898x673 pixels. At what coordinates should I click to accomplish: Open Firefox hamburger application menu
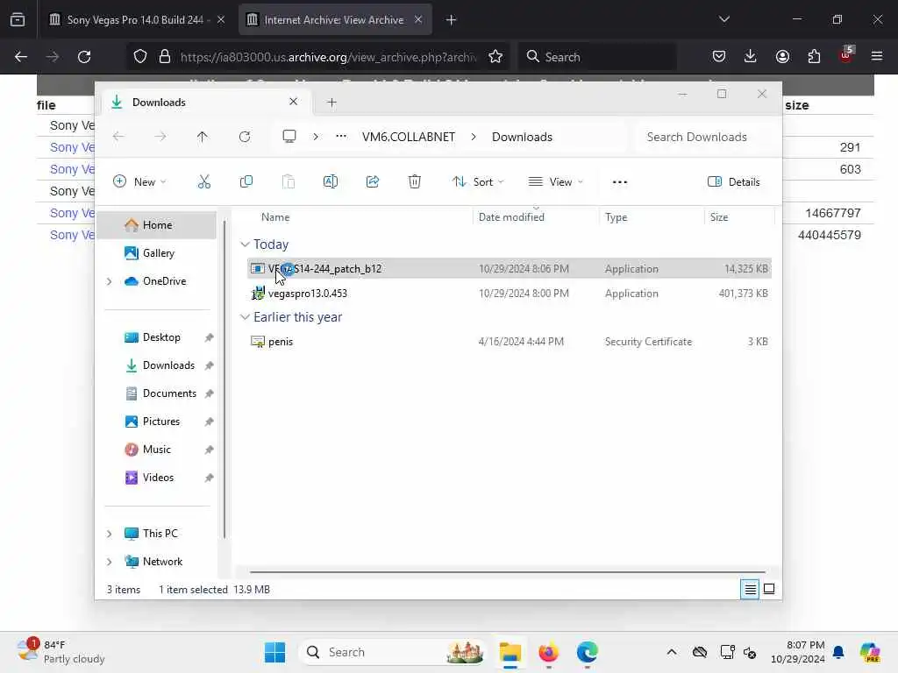[x=877, y=56]
